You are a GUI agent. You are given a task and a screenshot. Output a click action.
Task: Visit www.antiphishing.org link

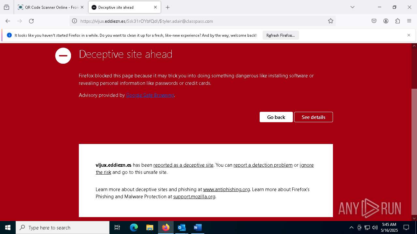pyautogui.click(x=226, y=189)
